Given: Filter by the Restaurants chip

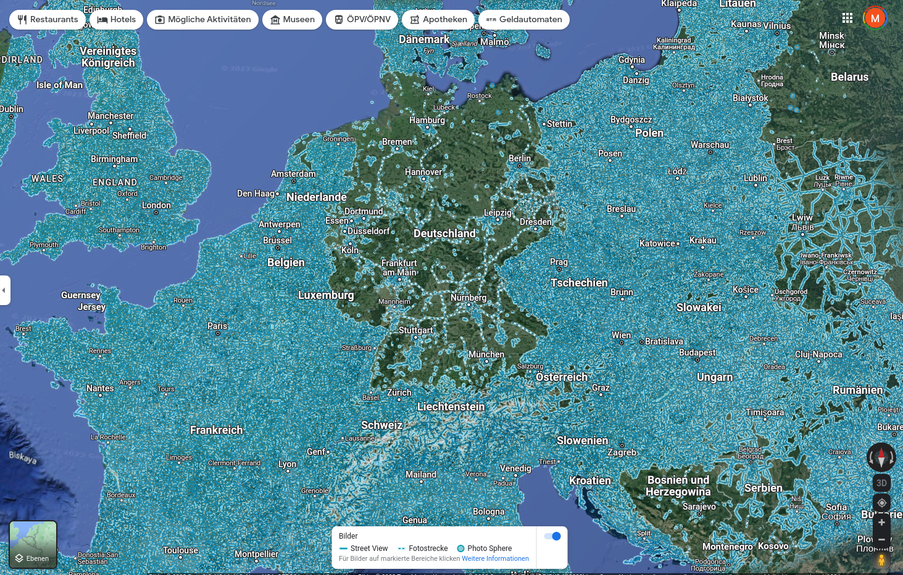Looking at the screenshot, I should coord(48,20).
